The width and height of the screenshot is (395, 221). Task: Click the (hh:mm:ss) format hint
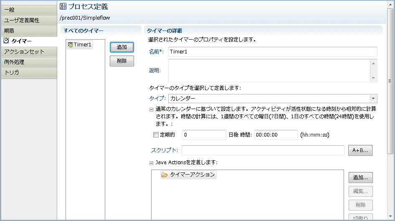click(x=315, y=135)
